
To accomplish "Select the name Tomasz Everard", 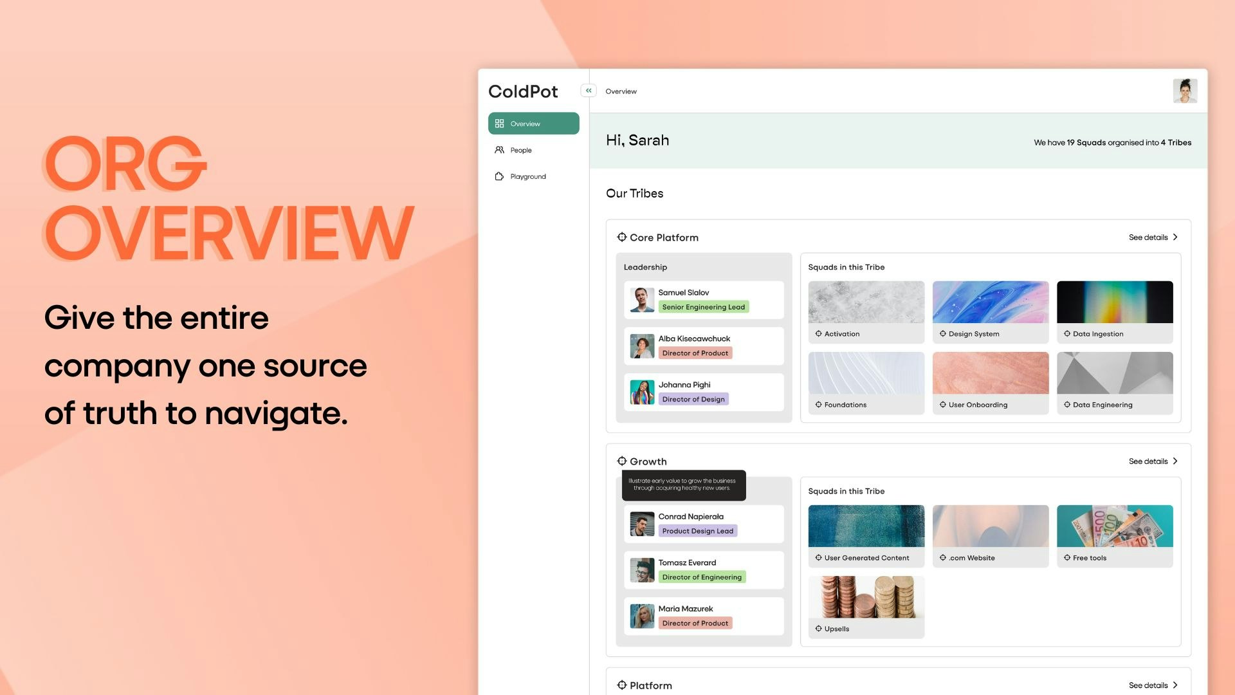I will [687, 562].
